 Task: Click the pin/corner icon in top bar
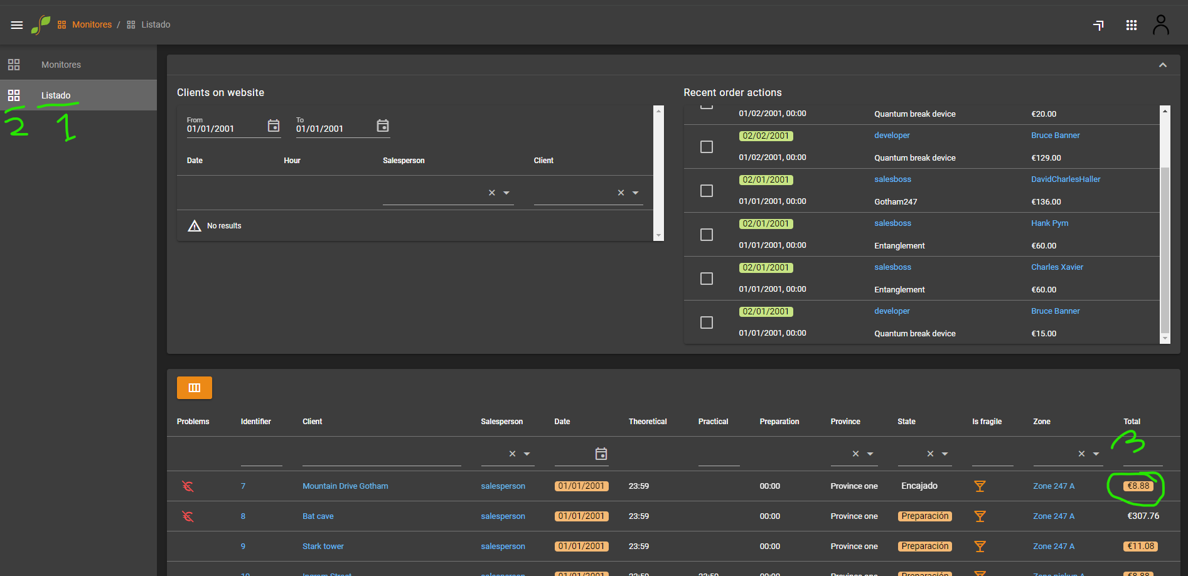pos(1098,25)
